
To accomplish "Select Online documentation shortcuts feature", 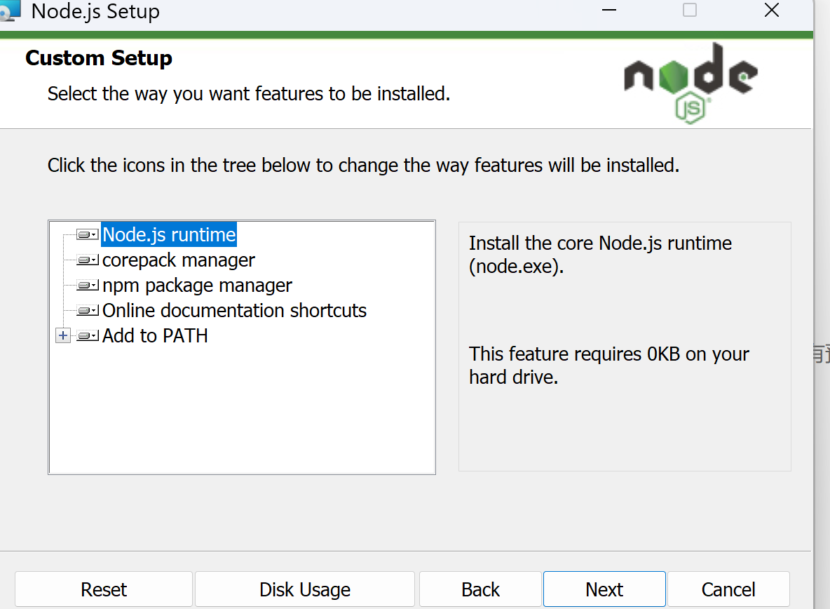I will (x=234, y=310).
